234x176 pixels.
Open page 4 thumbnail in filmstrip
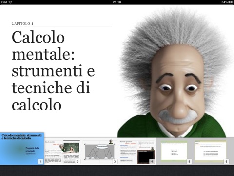(137, 152)
